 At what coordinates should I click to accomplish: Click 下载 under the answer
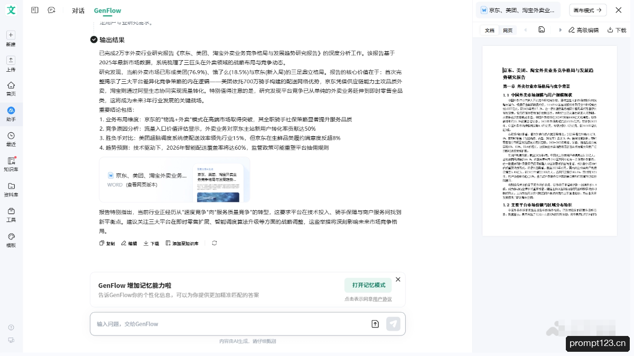151,244
